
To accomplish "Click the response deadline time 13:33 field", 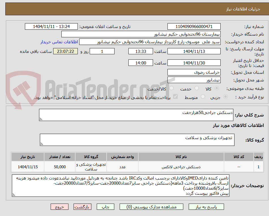I will coord(141,51).
